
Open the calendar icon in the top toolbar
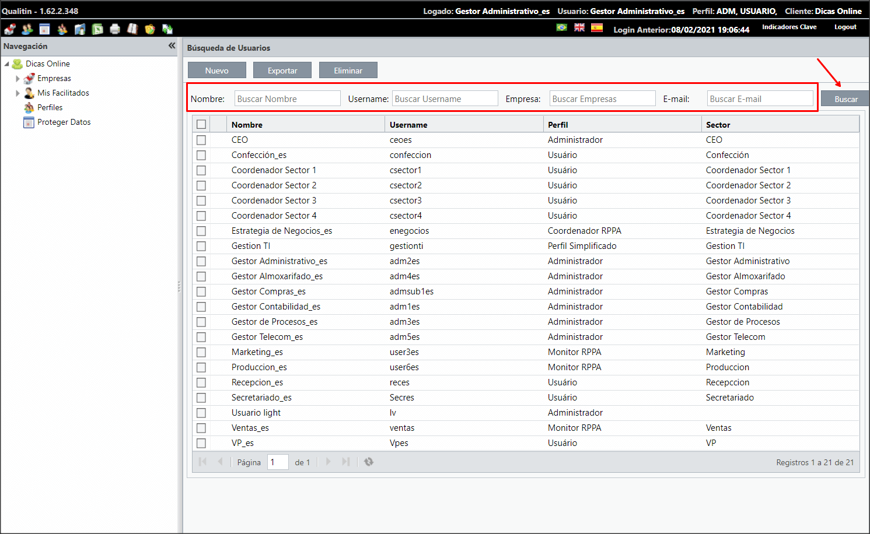[45, 29]
